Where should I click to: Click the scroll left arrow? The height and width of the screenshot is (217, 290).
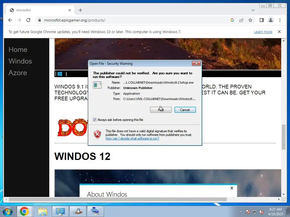point(6,199)
